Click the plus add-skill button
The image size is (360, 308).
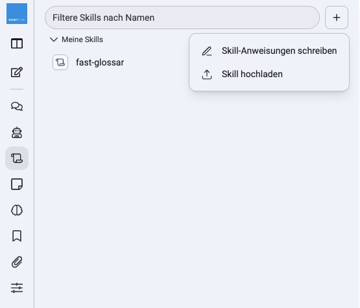pyautogui.click(x=337, y=18)
